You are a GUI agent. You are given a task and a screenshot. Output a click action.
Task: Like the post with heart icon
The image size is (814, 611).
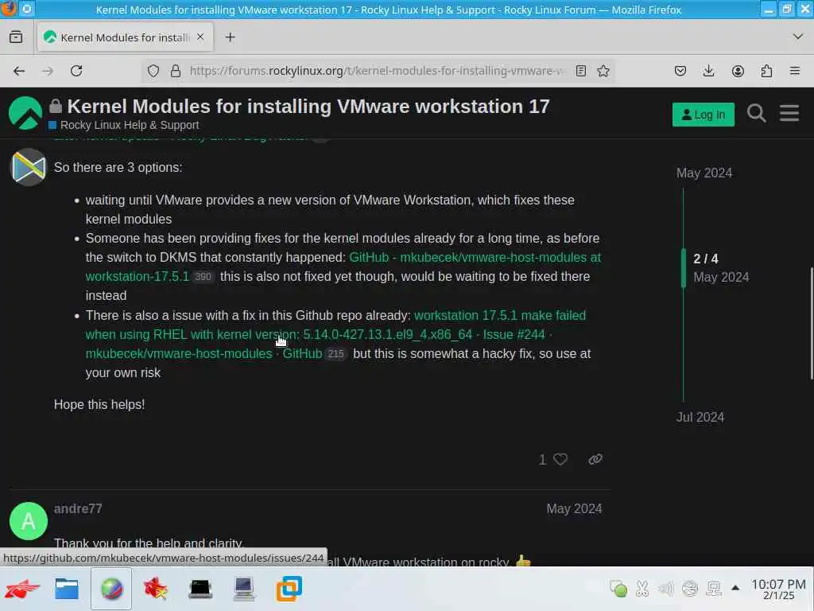[560, 459]
